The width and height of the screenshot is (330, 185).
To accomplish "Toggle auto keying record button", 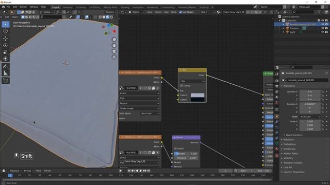I will point(121,171).
